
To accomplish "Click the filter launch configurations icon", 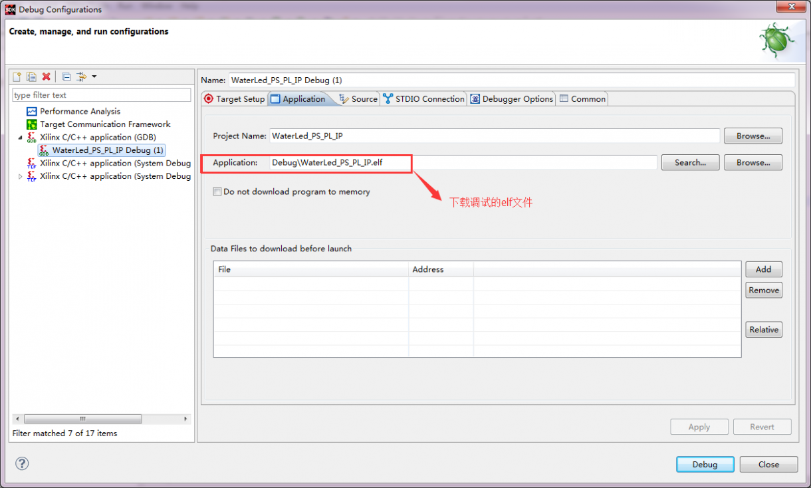I will [81, 76].
